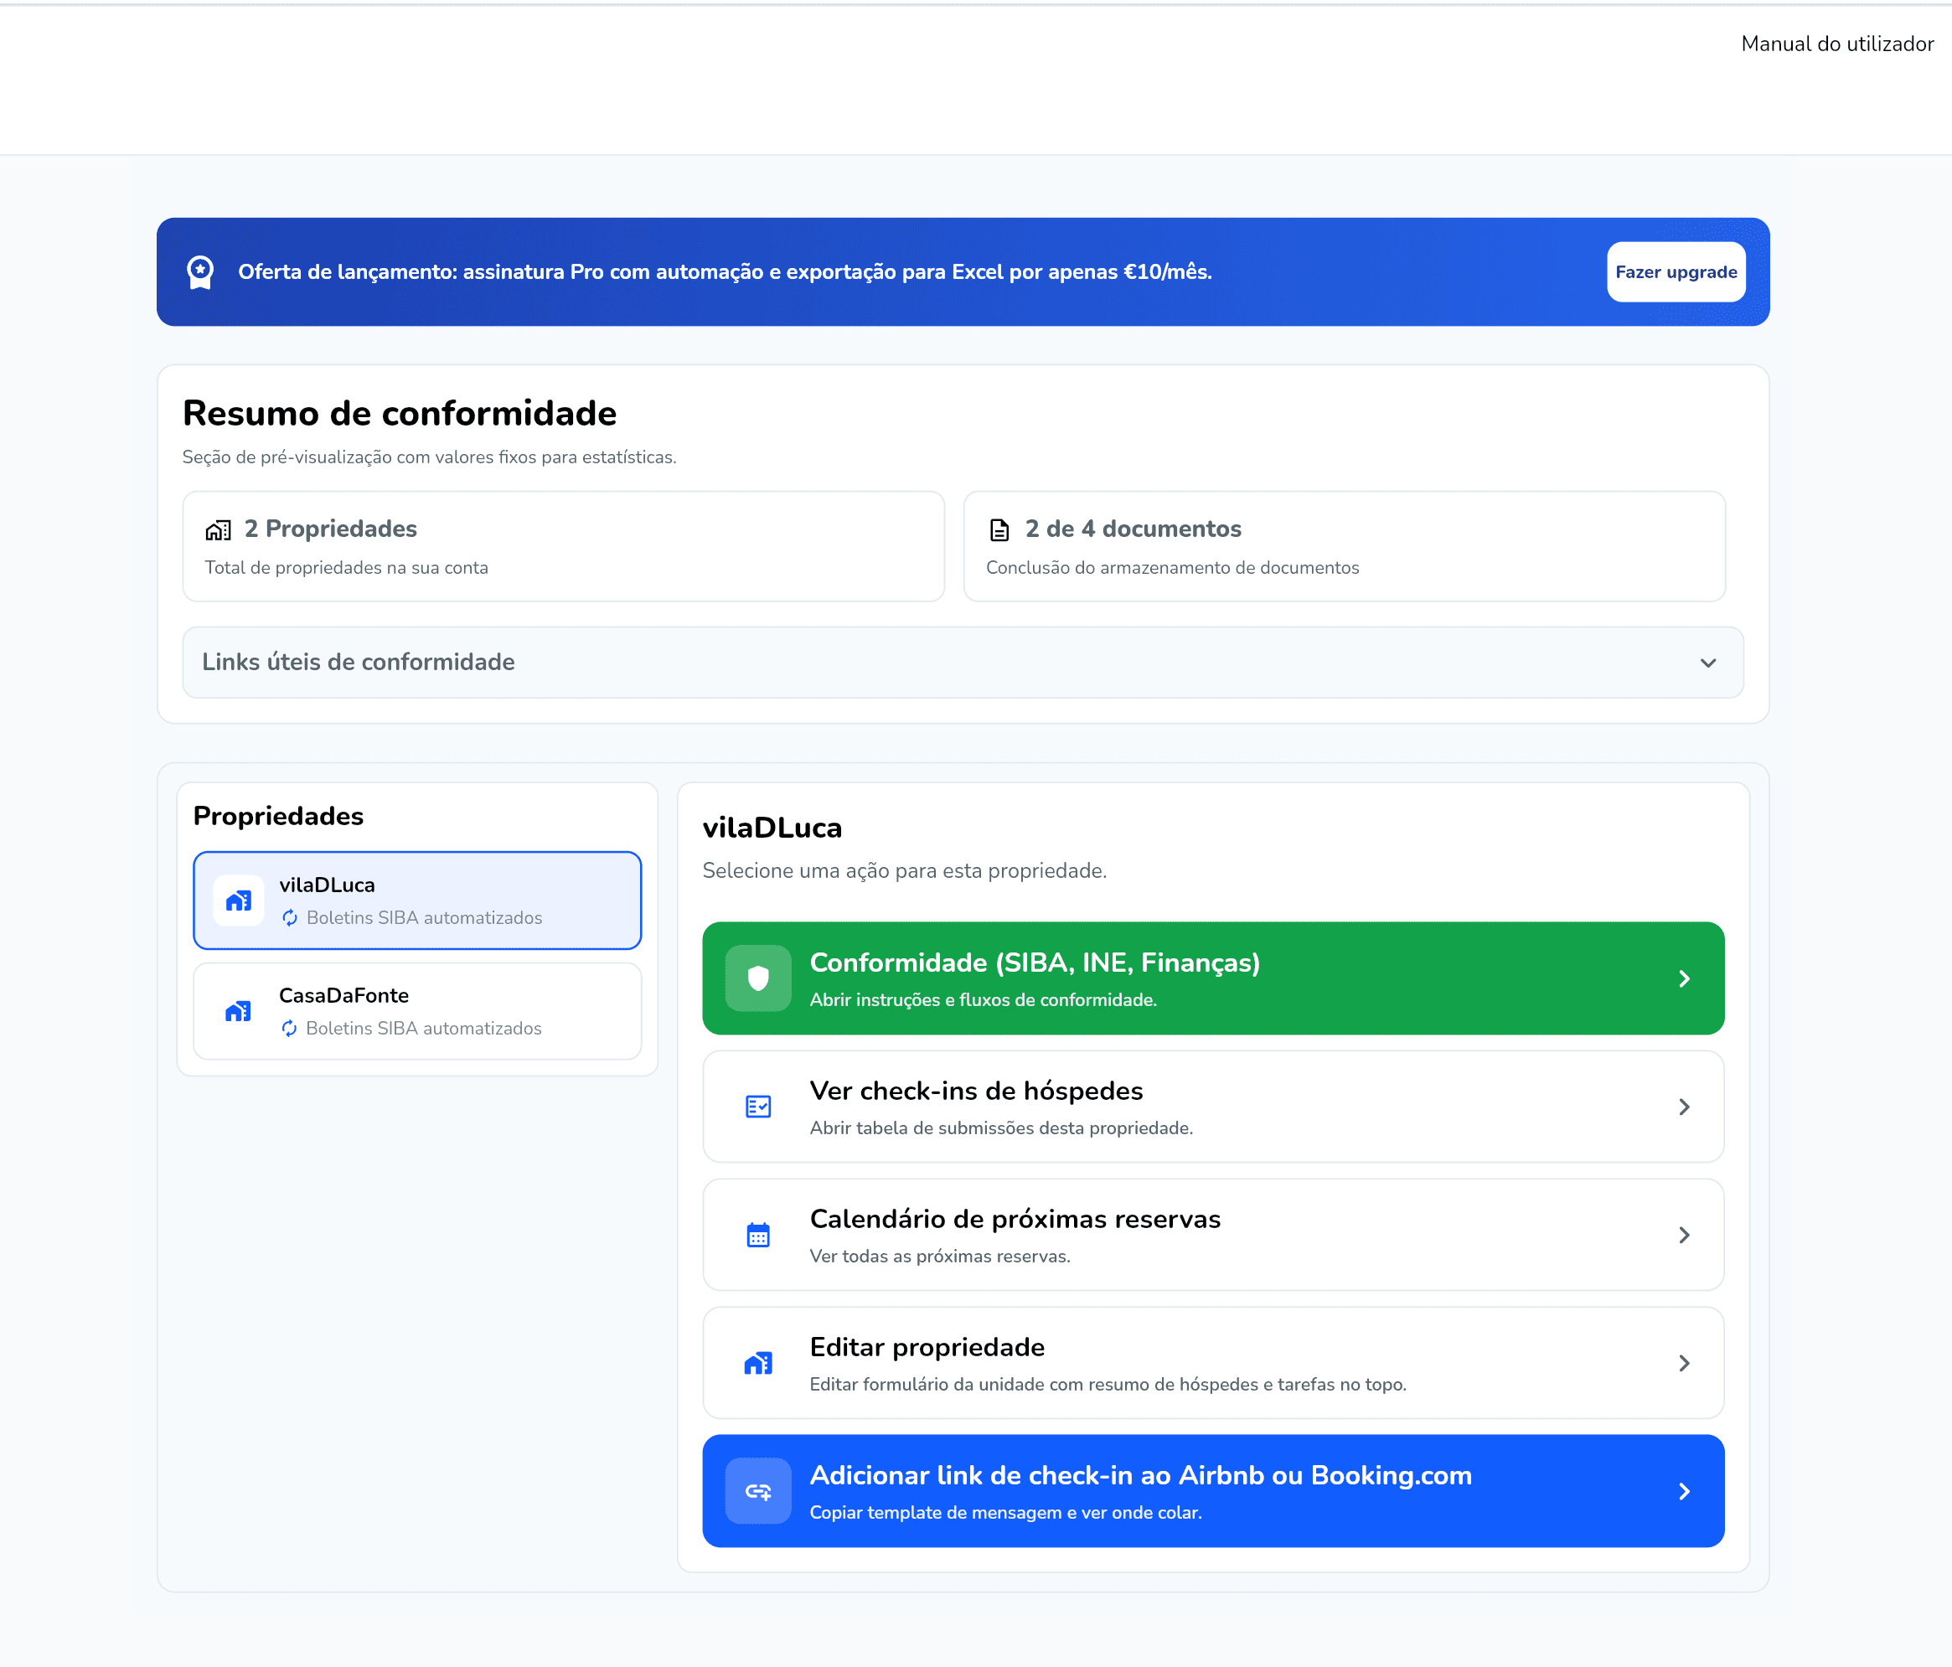Click the vilaDLuca property house icon
Screen dimensions: 1952x1667
(239, 901)
